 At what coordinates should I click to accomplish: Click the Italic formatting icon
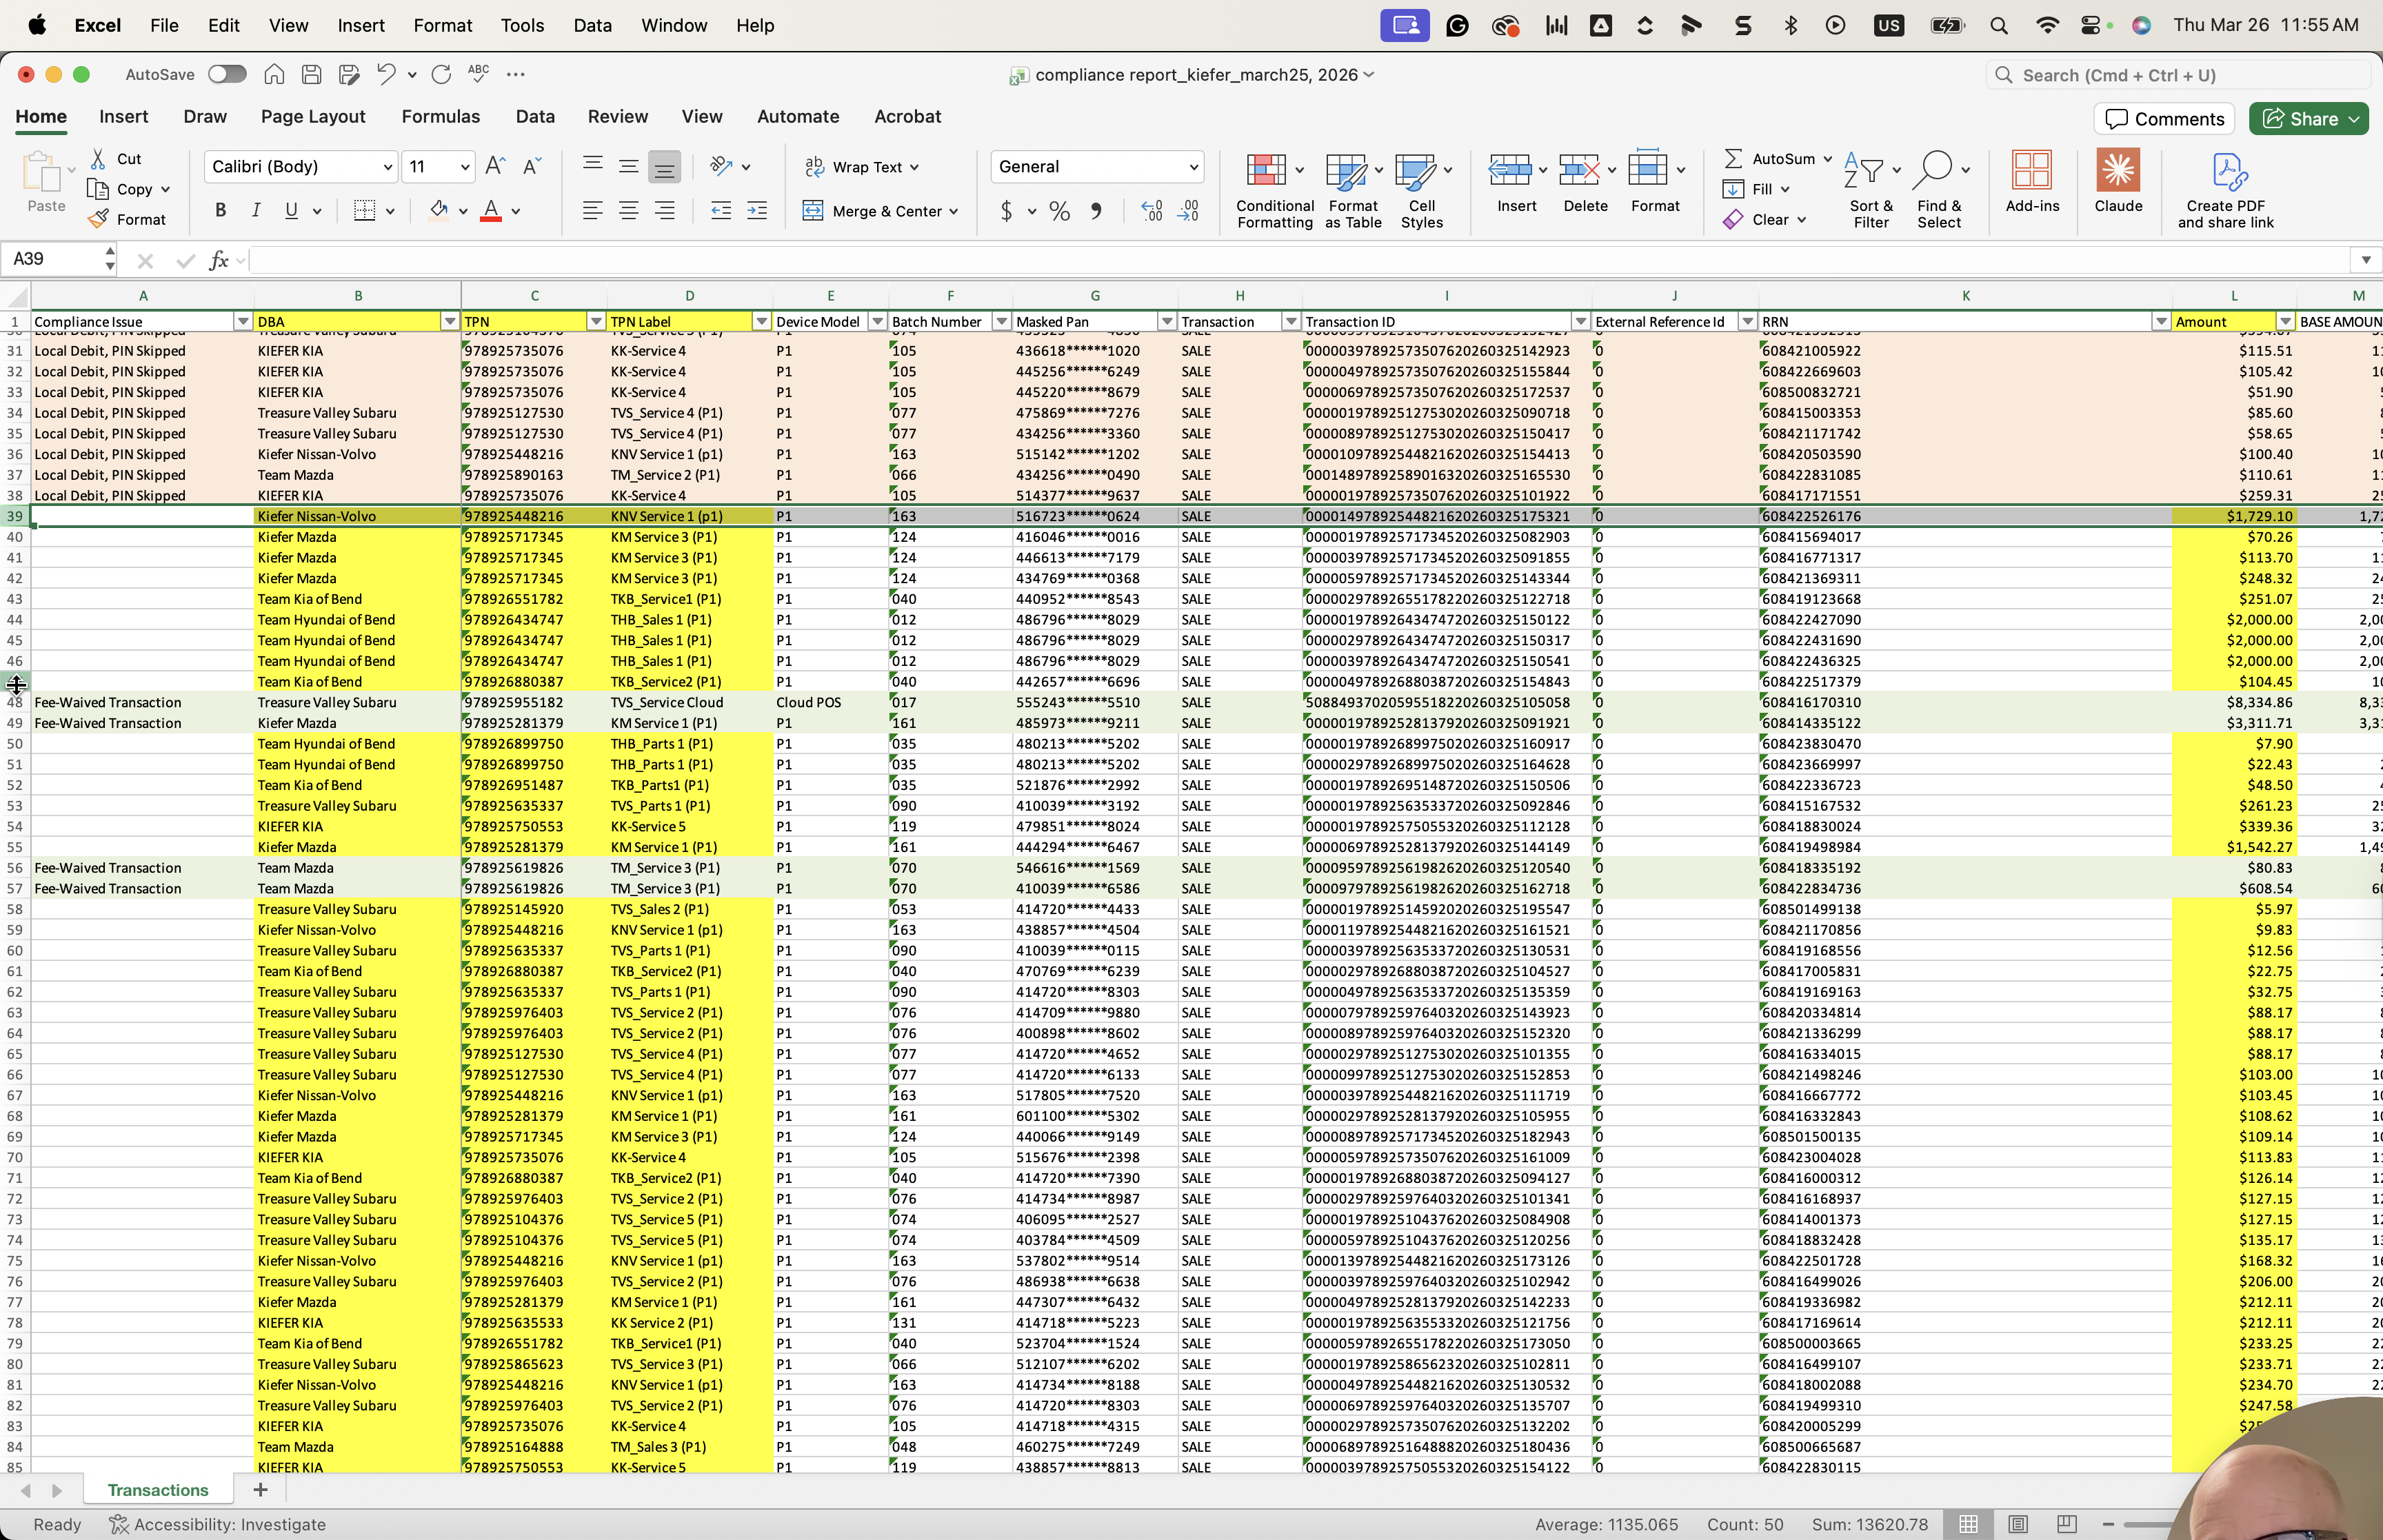pos(256,211)
